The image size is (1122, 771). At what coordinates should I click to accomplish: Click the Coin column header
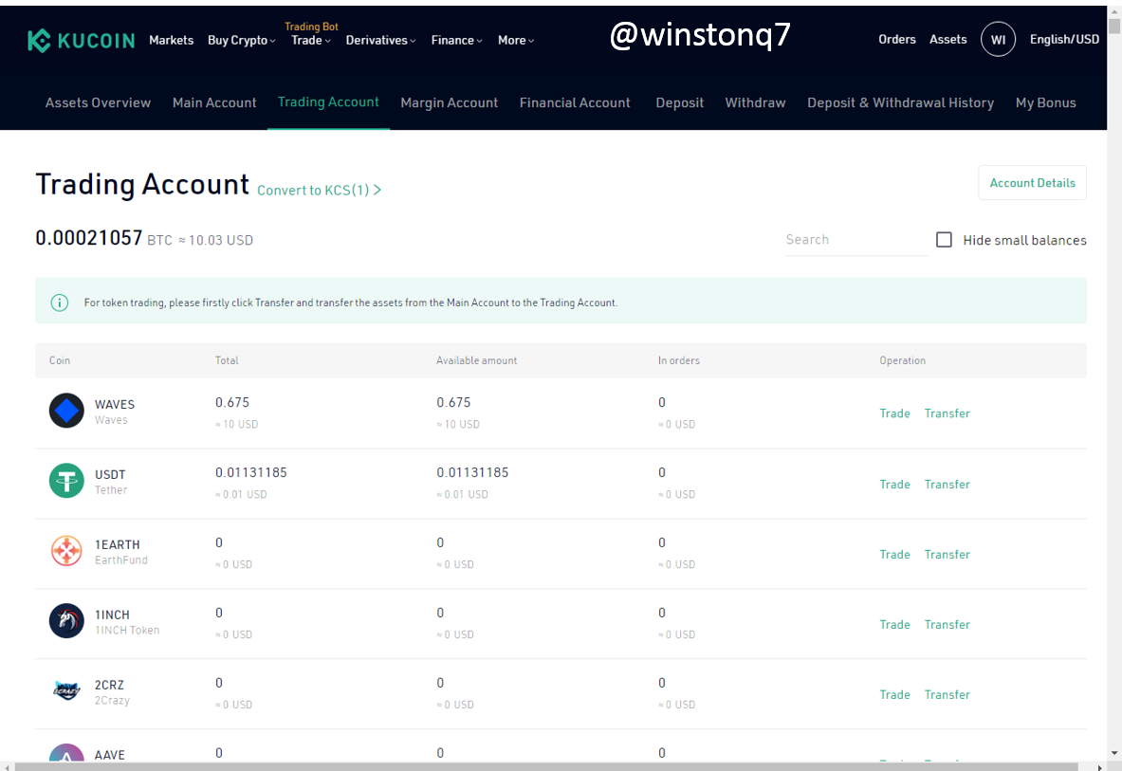coord(60,360)
